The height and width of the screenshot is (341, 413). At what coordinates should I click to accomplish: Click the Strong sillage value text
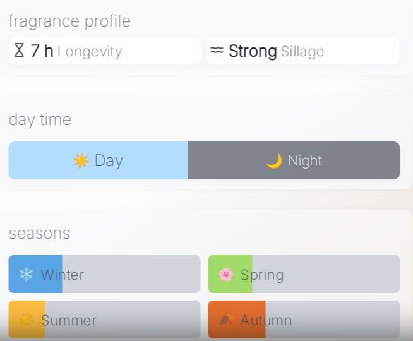click(253, 51)
